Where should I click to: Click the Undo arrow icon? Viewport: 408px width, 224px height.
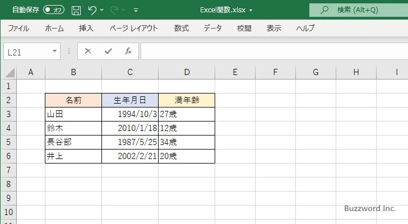92,10
